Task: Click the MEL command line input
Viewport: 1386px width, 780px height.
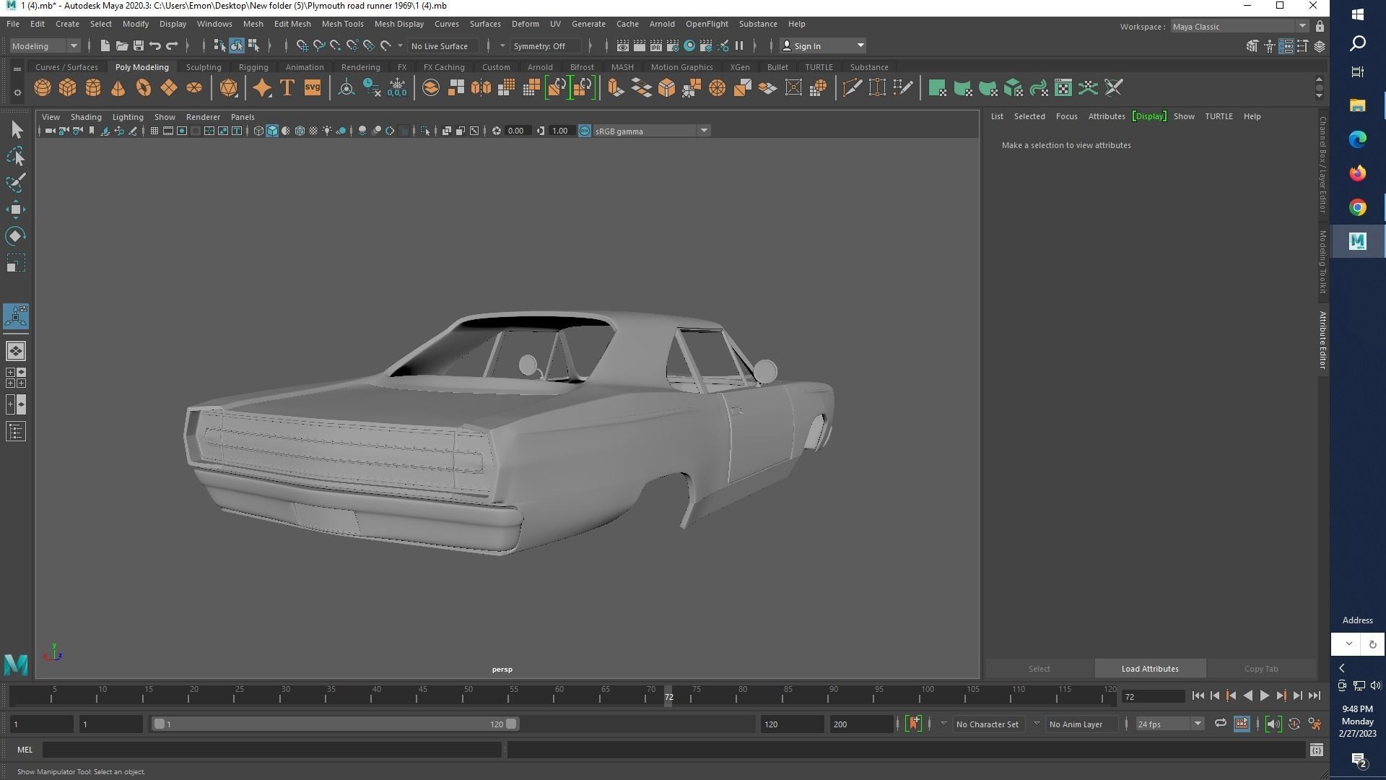Action: [272, 750]
